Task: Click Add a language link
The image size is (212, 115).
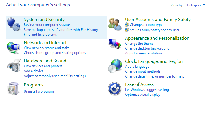Action: [137, 67]
